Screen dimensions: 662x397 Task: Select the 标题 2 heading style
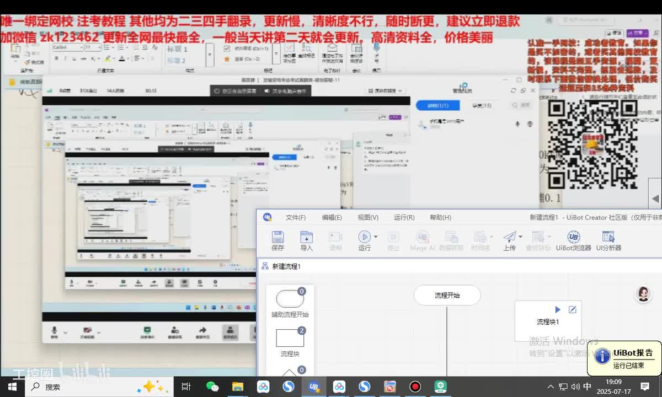(x=177, y=61)
